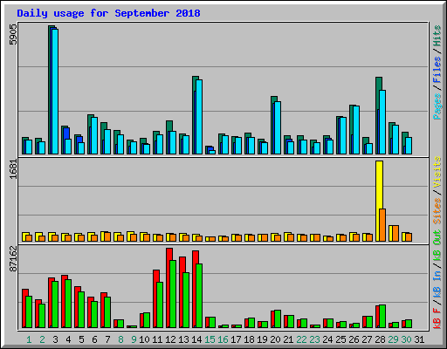Screen dimensions: 447x349
Task: Click day 12 on the date axis
Action: tap(170, 339)
